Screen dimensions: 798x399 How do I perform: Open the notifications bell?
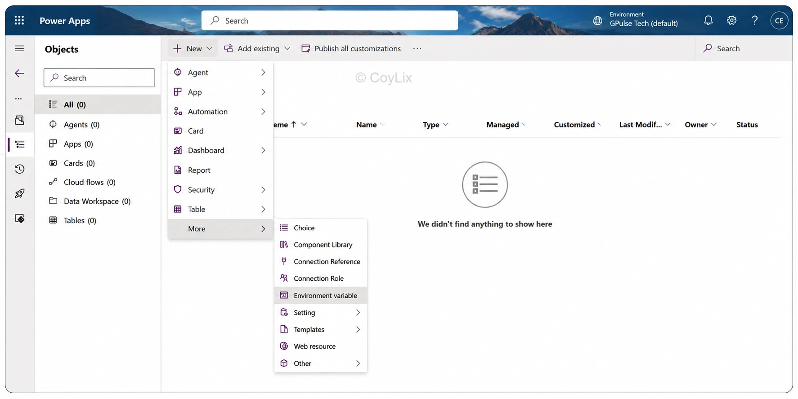(x=708, y=20)
